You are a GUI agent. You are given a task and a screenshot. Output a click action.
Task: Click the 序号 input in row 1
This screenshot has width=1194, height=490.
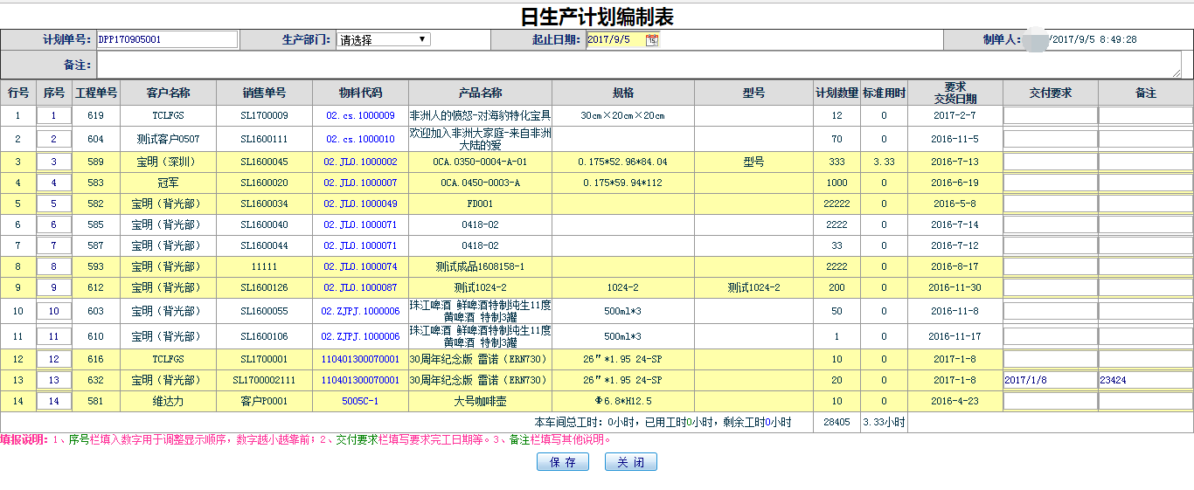tap(53, 115)
